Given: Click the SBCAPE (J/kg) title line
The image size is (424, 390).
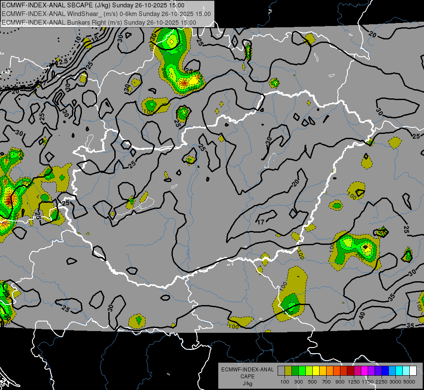Looking at the screenshot, I should (93, 5).
